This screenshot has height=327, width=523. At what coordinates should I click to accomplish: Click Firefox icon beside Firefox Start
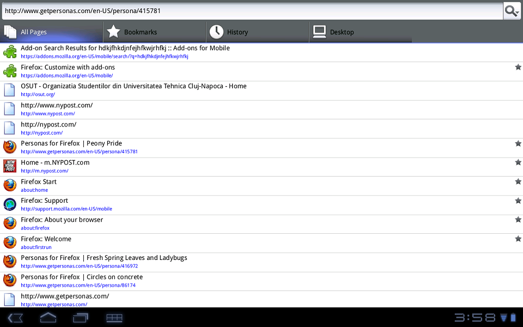click(x=10, y=185)
